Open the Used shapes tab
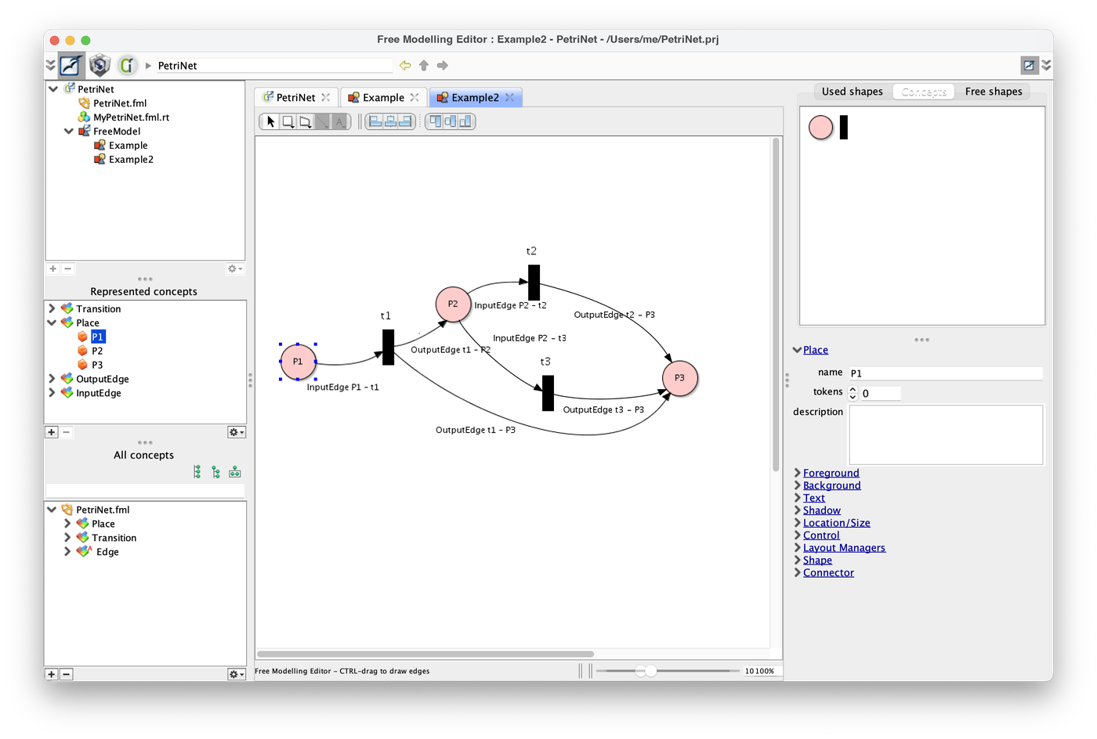 click(x=853, y=92)
